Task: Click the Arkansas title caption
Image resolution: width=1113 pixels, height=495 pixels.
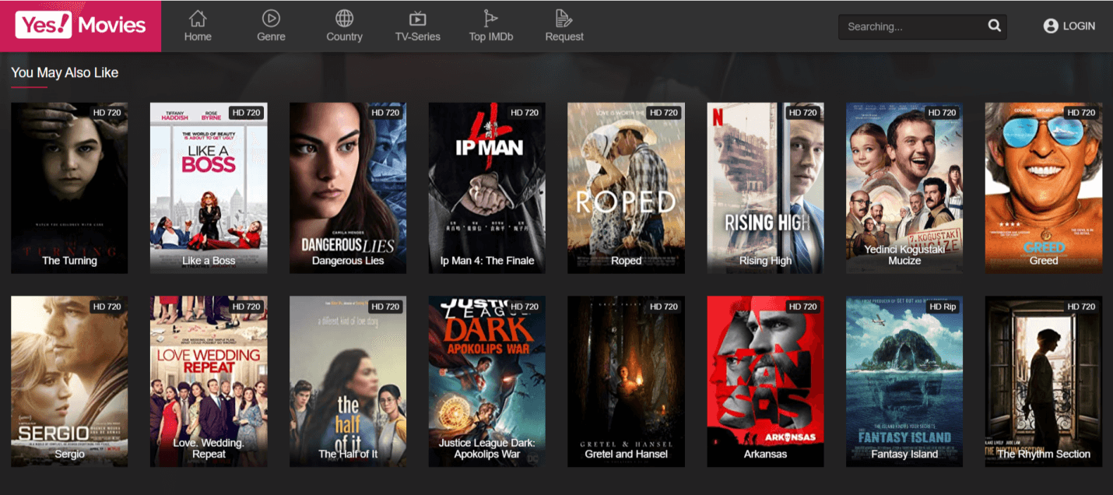Action: [765, 455]
